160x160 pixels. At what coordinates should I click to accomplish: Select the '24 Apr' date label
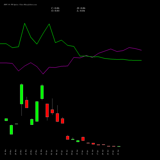(118, 152)
